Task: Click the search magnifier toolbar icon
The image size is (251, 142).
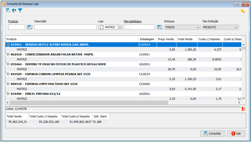Action: [8, 11]
